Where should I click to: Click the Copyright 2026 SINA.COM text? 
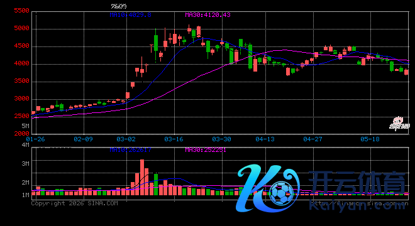click(x=74, y=203)
